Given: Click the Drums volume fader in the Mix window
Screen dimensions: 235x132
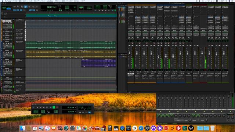Looking at the screenshot, I should [130, 52].
